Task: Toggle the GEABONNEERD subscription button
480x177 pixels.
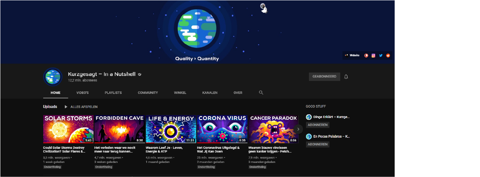Action: 324,77
